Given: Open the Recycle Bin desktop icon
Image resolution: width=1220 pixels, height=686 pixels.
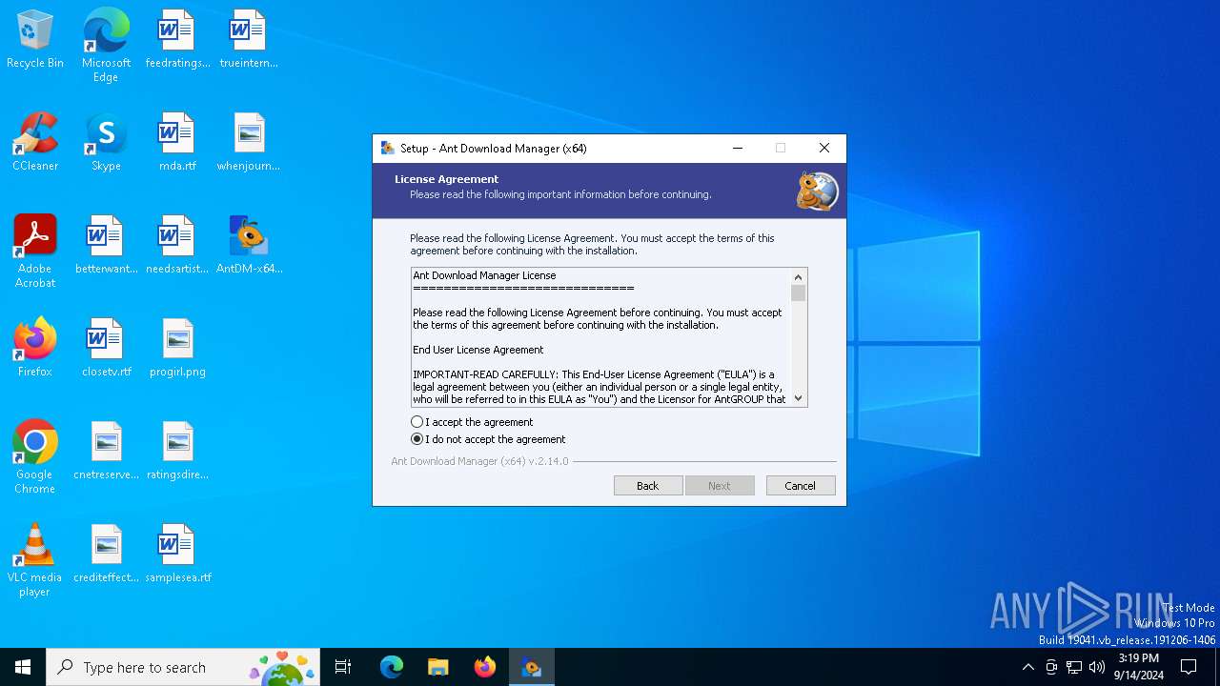Looking at the screenshot, I should [x=35, y=40].
